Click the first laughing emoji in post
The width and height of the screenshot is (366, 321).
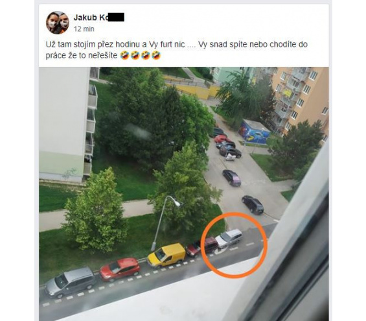pos(124,56)
